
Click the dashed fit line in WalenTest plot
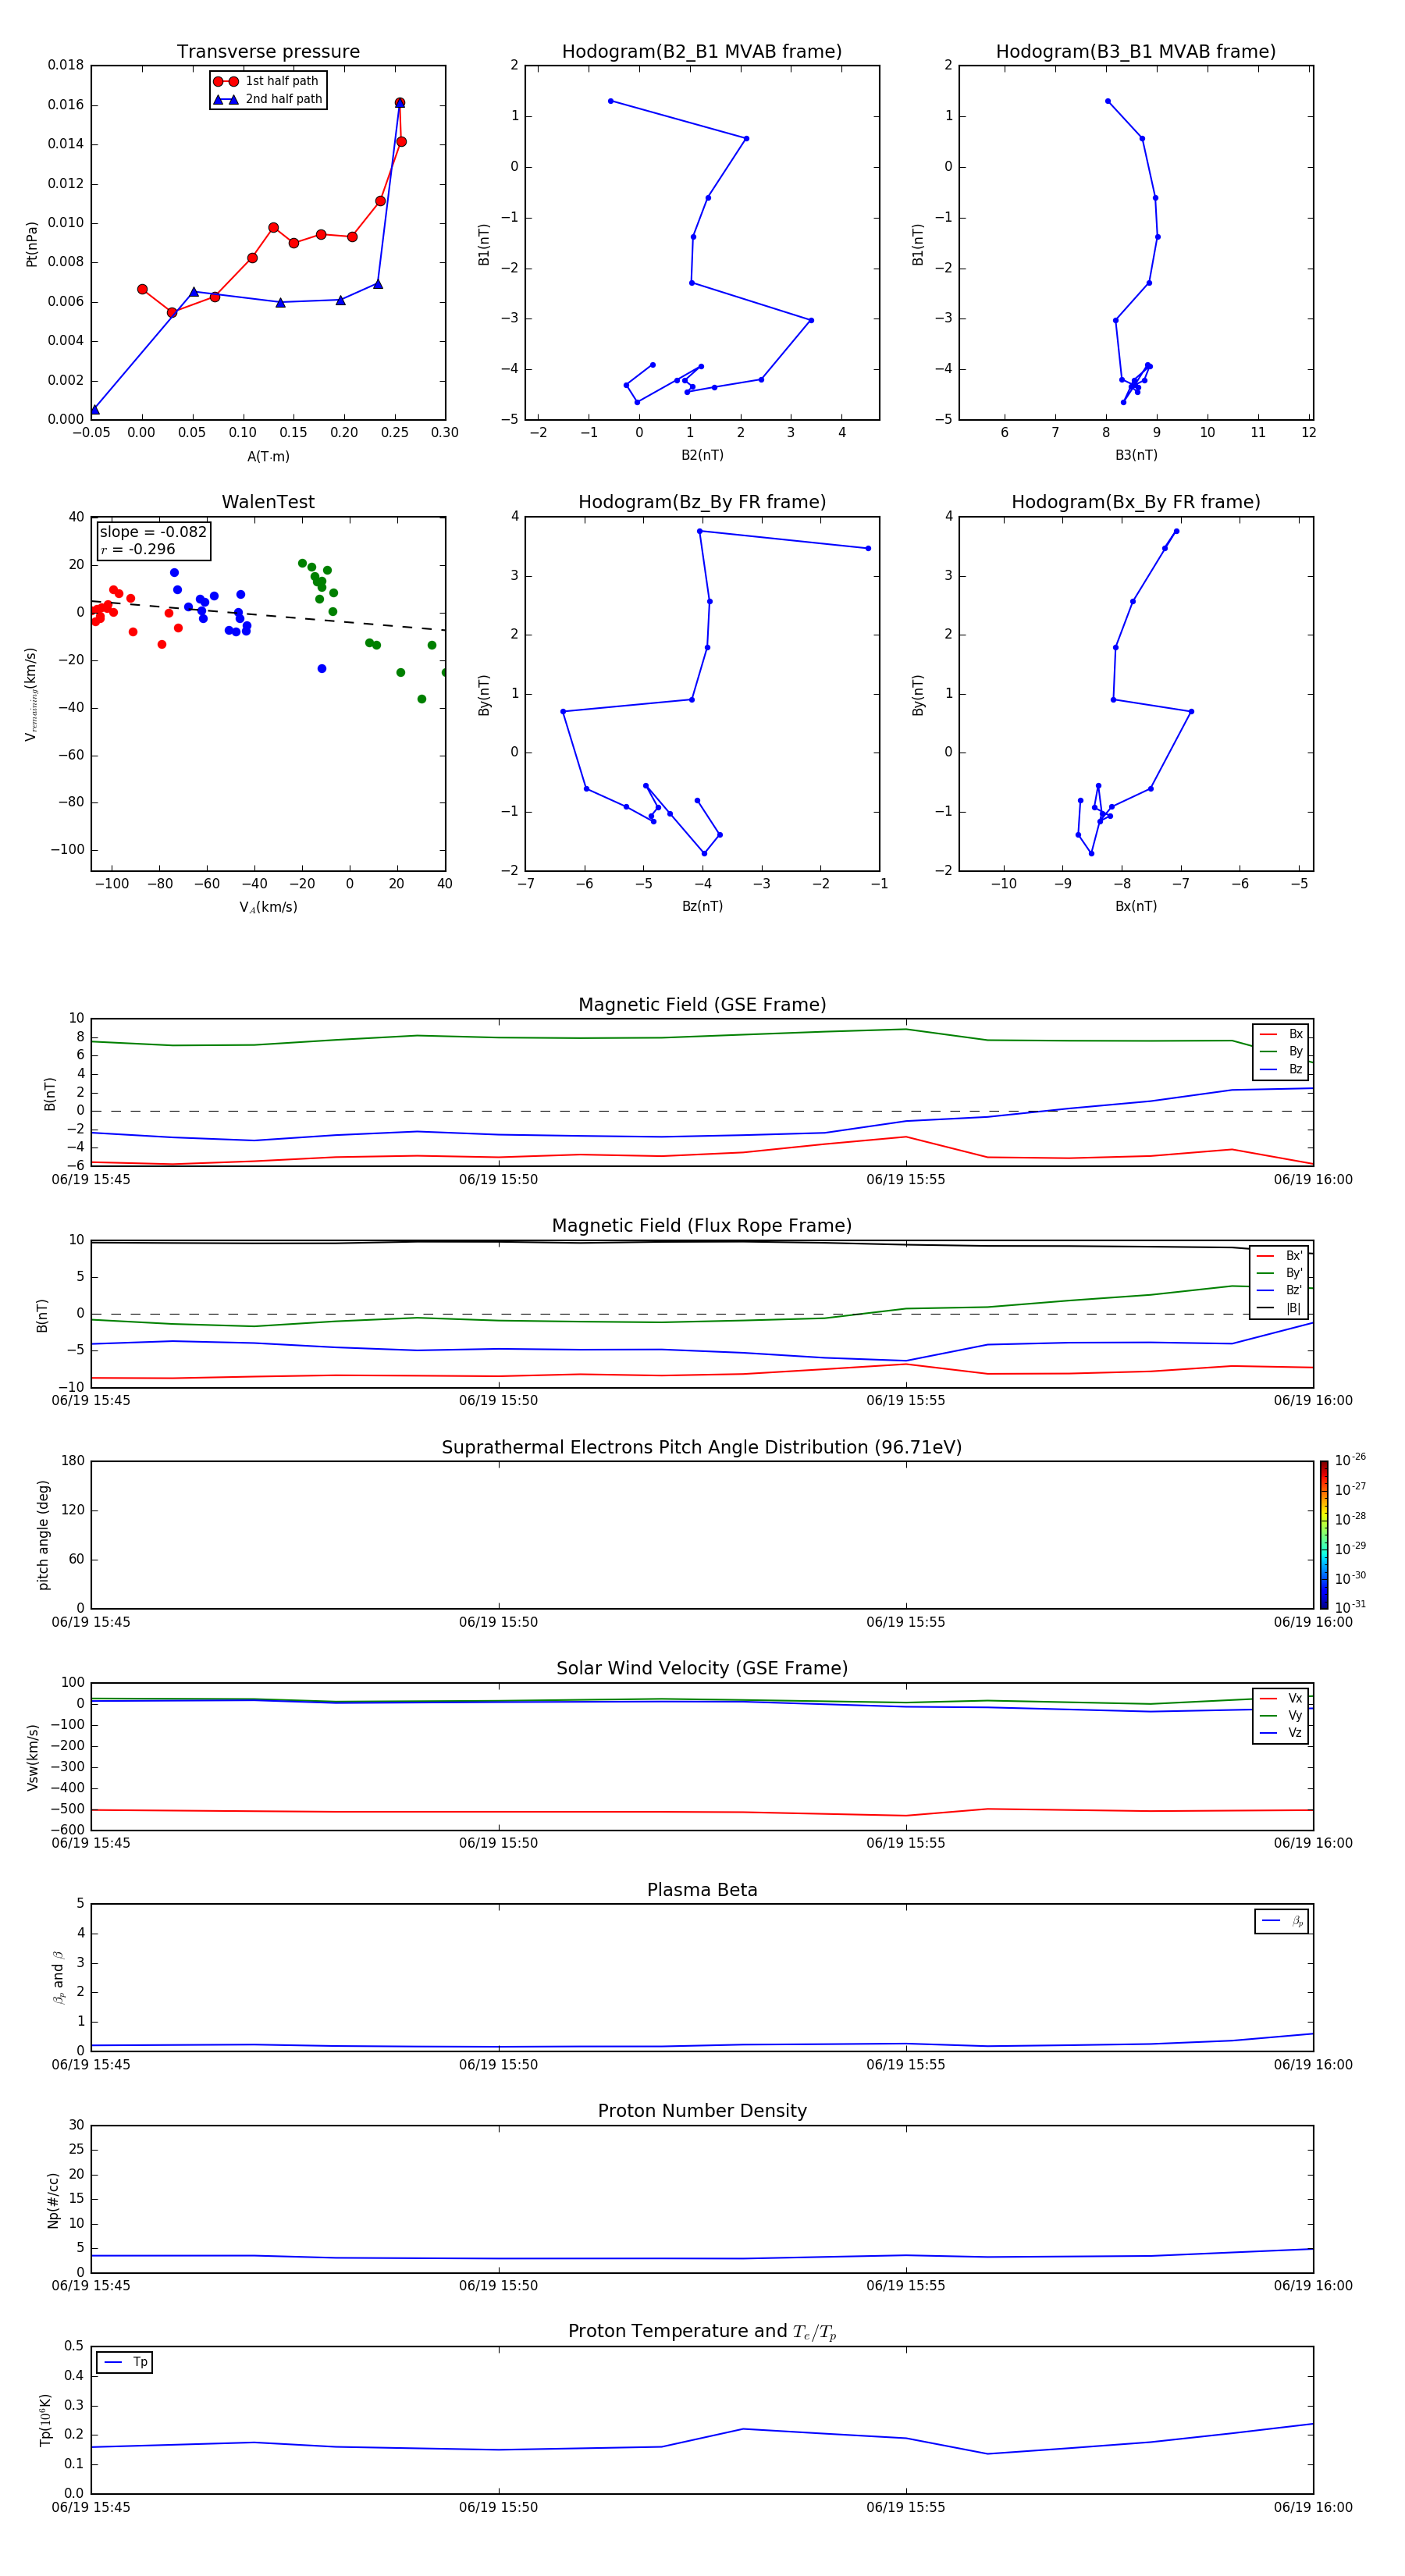268,615
